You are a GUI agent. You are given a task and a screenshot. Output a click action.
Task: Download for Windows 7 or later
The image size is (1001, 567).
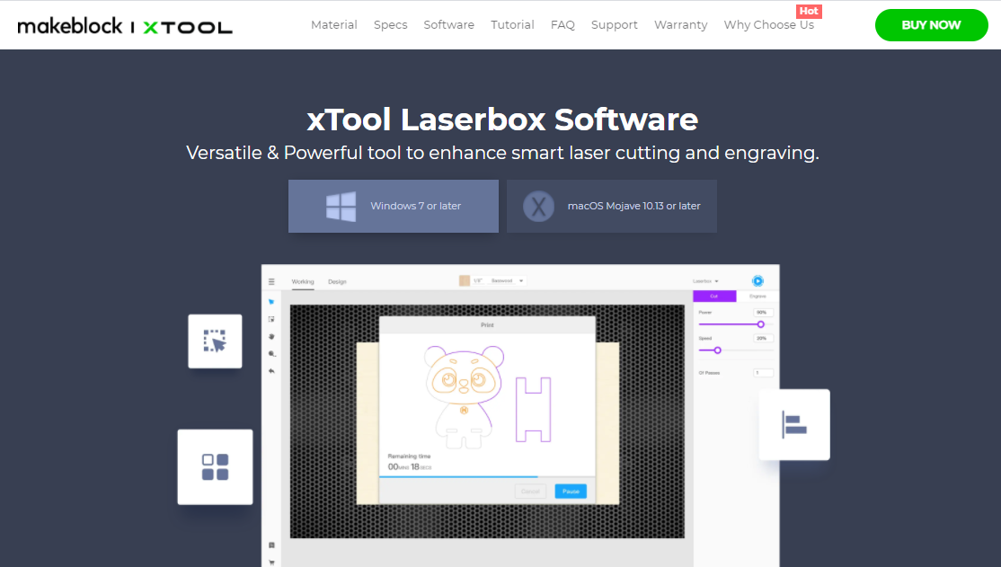[394, 206]
